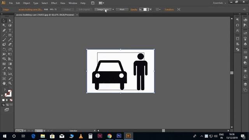Set paint mode to Color
This screenshot has width=249, height=140.
coord(4,100)
